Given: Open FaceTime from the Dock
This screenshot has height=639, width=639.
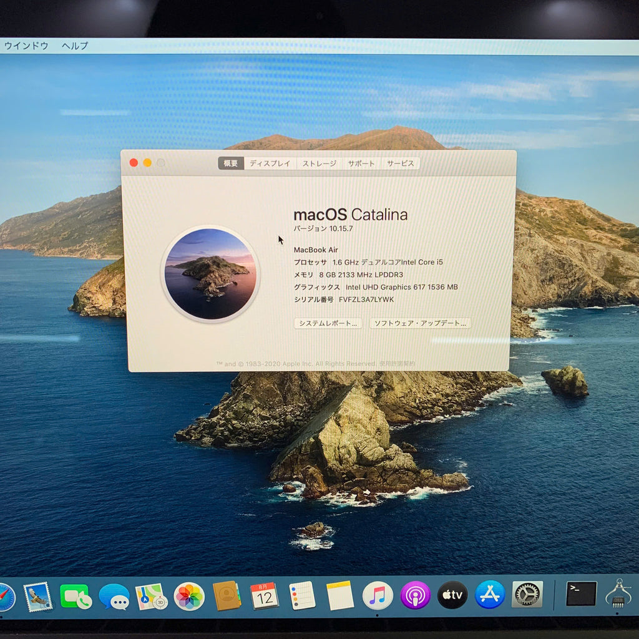Looking at the screenshot, I should click(75, 597).
